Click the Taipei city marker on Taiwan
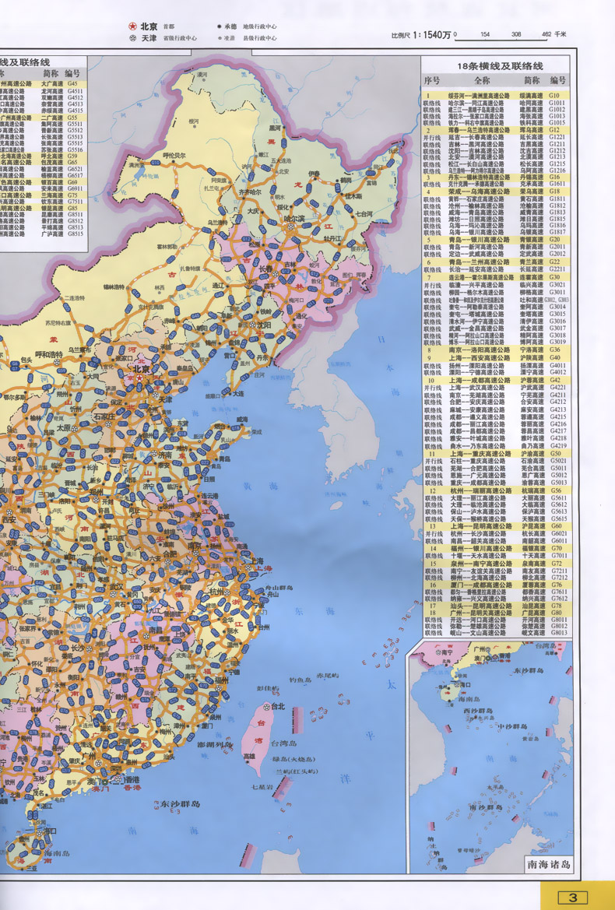 tap(265, 706)
